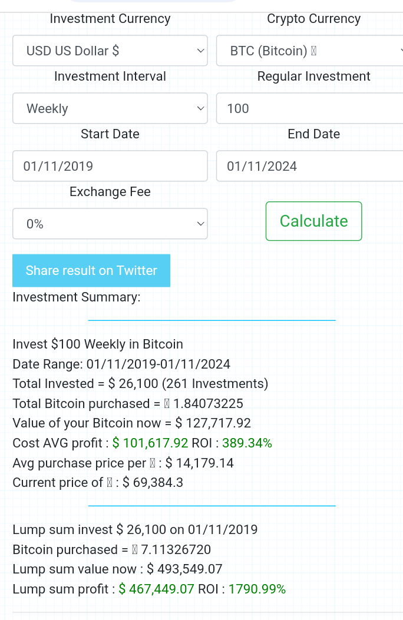Click the green Calculate button
Image resolution: width=403 pixels, height=620 pixels.
[313, 221]
